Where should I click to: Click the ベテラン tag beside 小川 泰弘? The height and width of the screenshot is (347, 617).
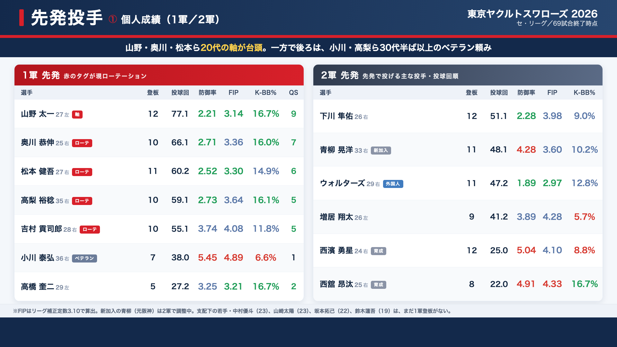coord(85,258)
